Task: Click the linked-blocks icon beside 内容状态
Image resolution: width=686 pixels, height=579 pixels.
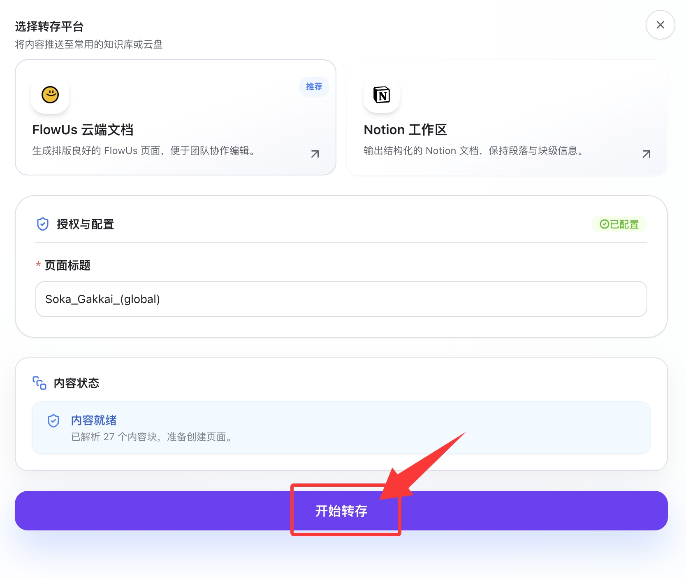Action: (39, 383)
